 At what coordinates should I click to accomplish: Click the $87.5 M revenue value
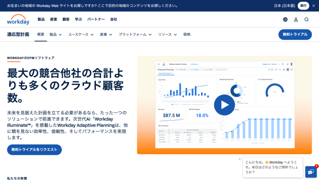[171, 115]
